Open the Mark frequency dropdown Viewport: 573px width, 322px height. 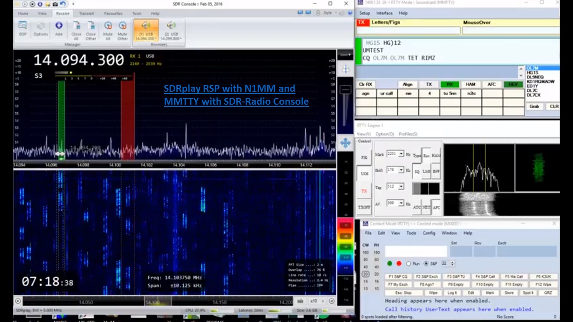(x=401, y=154)
